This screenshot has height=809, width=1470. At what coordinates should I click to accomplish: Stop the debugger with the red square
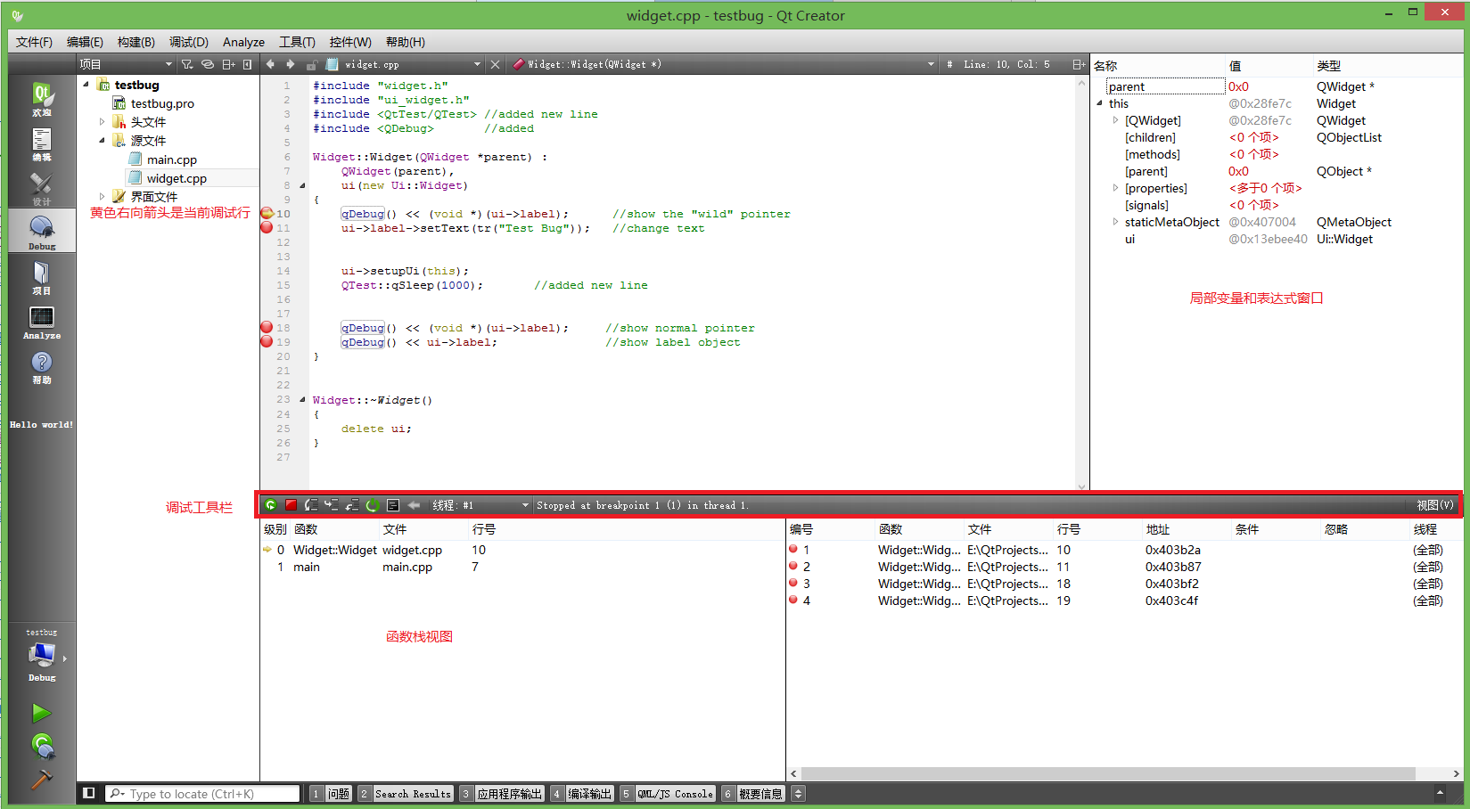(x=291, y=505)
